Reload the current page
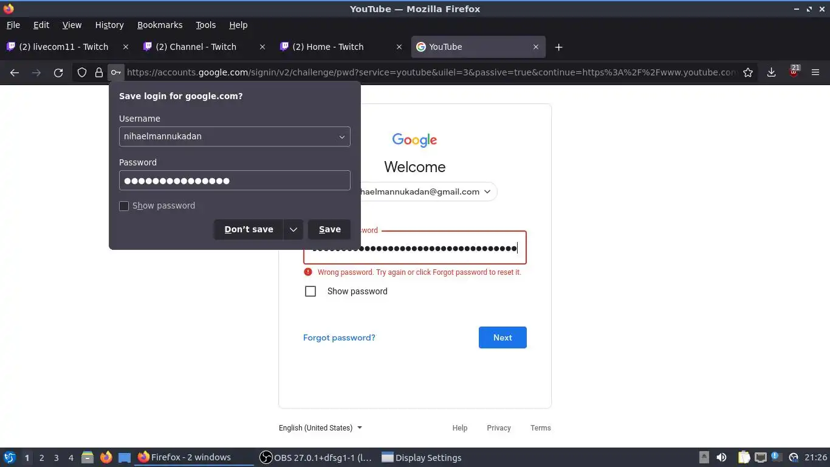 coord(58,72)
